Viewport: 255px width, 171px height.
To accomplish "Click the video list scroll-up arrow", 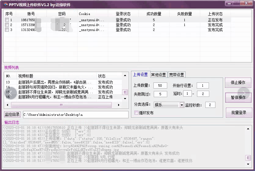I will 125,75.
